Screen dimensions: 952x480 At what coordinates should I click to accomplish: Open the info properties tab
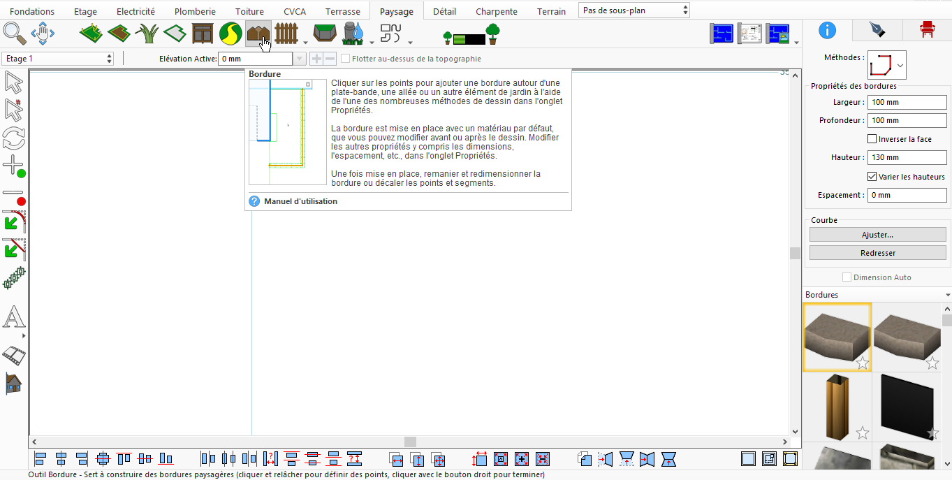coord(827,29)
